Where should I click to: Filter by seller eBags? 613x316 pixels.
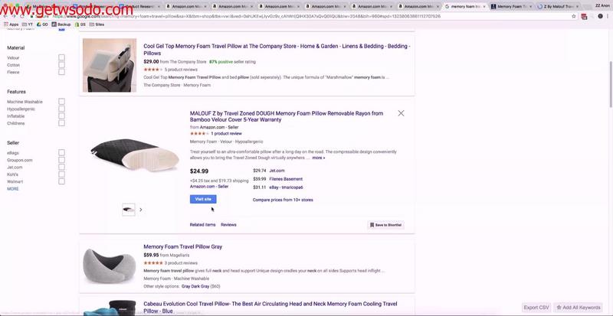[x=61, y=153]
